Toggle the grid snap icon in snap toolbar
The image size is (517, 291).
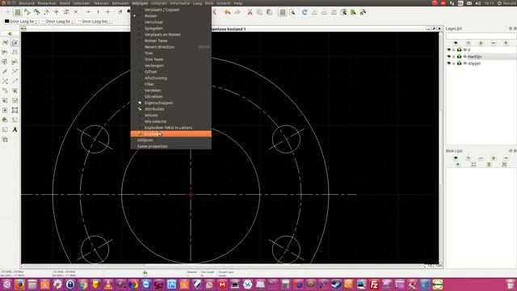click(18, 13)
